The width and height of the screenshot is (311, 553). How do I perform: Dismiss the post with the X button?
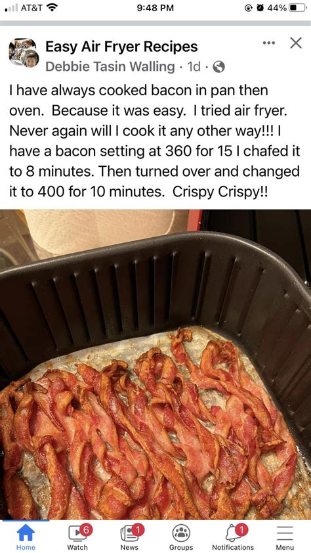pos(295,43)
